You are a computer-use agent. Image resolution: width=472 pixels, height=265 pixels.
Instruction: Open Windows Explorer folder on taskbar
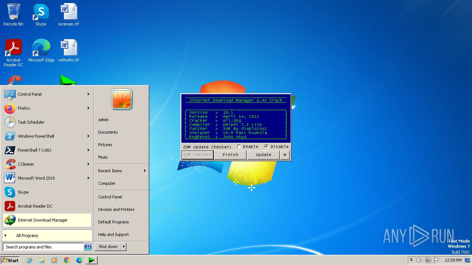click(42, 260)
